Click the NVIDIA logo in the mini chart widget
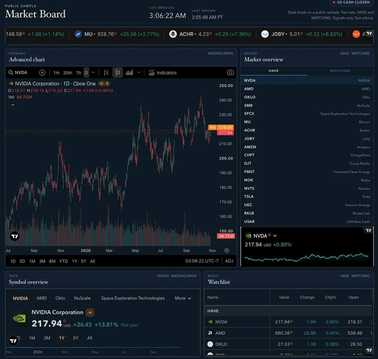The image size is (378, 359). (x=248, y=236)
